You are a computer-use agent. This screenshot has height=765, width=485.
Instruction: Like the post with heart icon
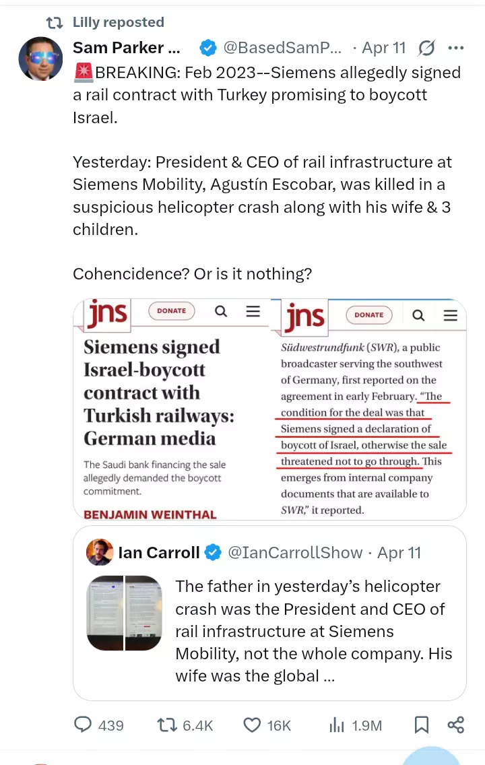(252, 725)
